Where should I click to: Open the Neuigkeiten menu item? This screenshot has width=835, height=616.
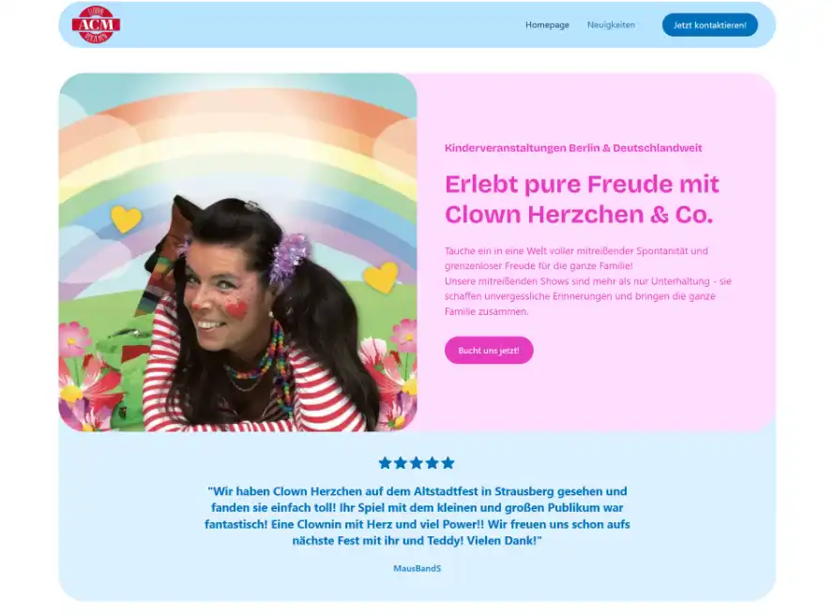[611, 25]
